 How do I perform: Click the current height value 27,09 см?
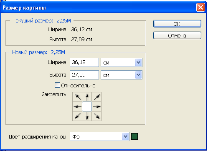pos(81,40)
